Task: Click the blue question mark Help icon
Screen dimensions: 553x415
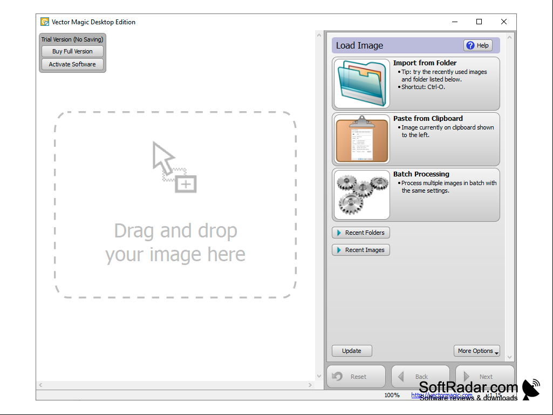Action: (470, 45)
